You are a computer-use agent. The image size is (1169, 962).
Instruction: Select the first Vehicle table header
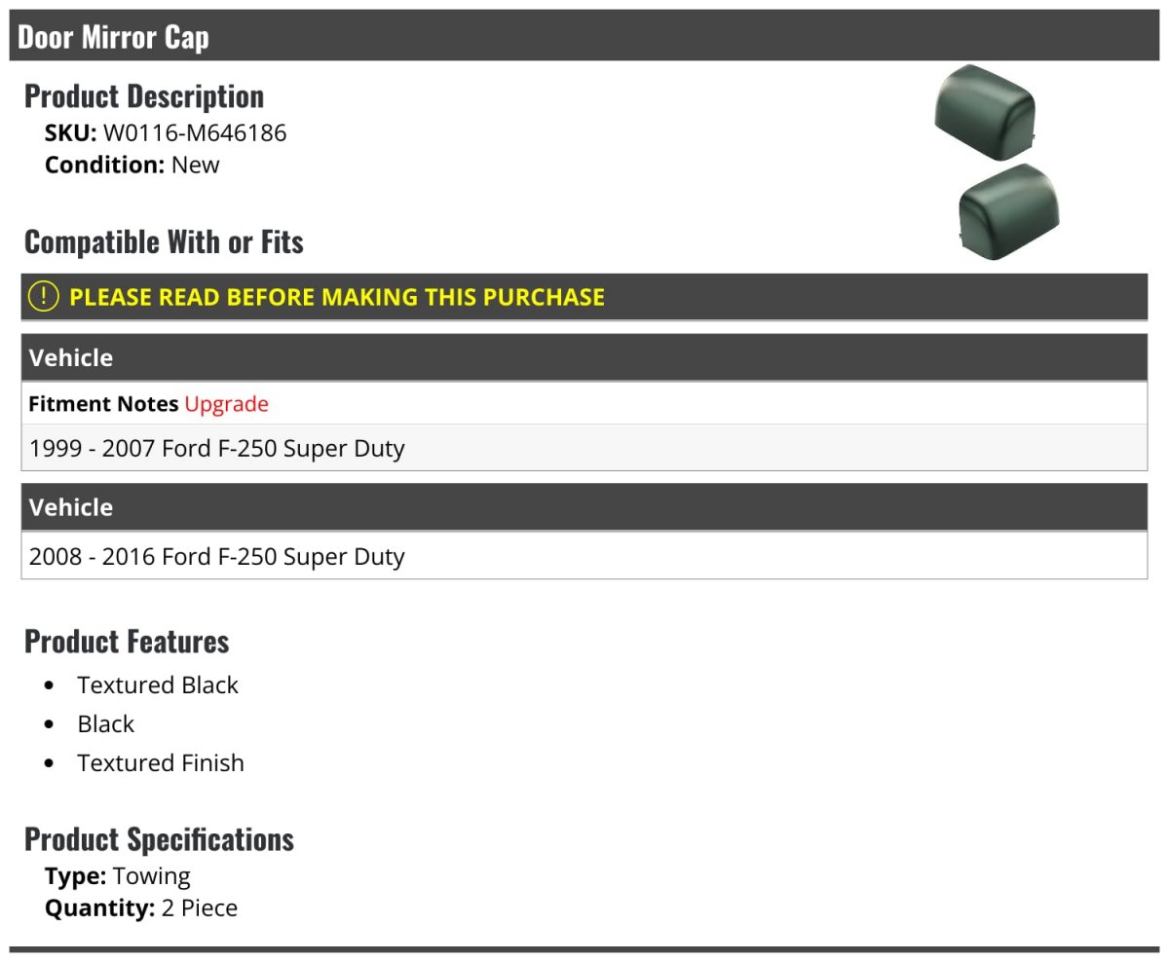[x=584, y=357]
